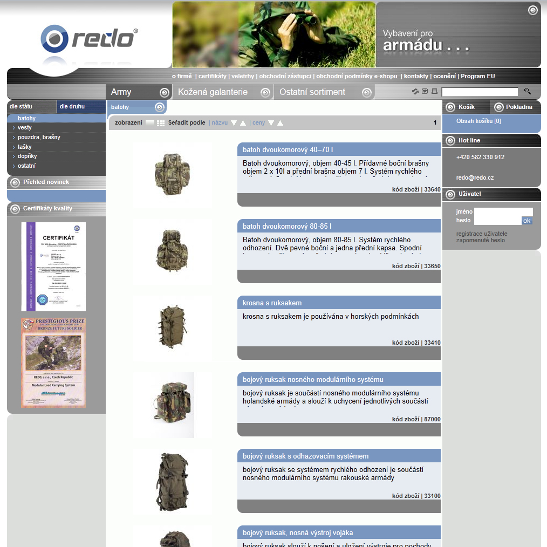Click the refresh arrows icon beside search
Viewport: 547px width, 547px height.
[415, 91]
